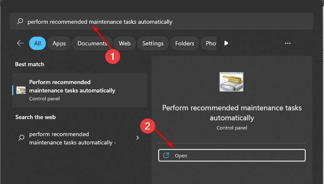Image resolution: width=324 pixels, height=184 pixels.
Task: Click the web search magnifier icon
Action: (21, 138)
